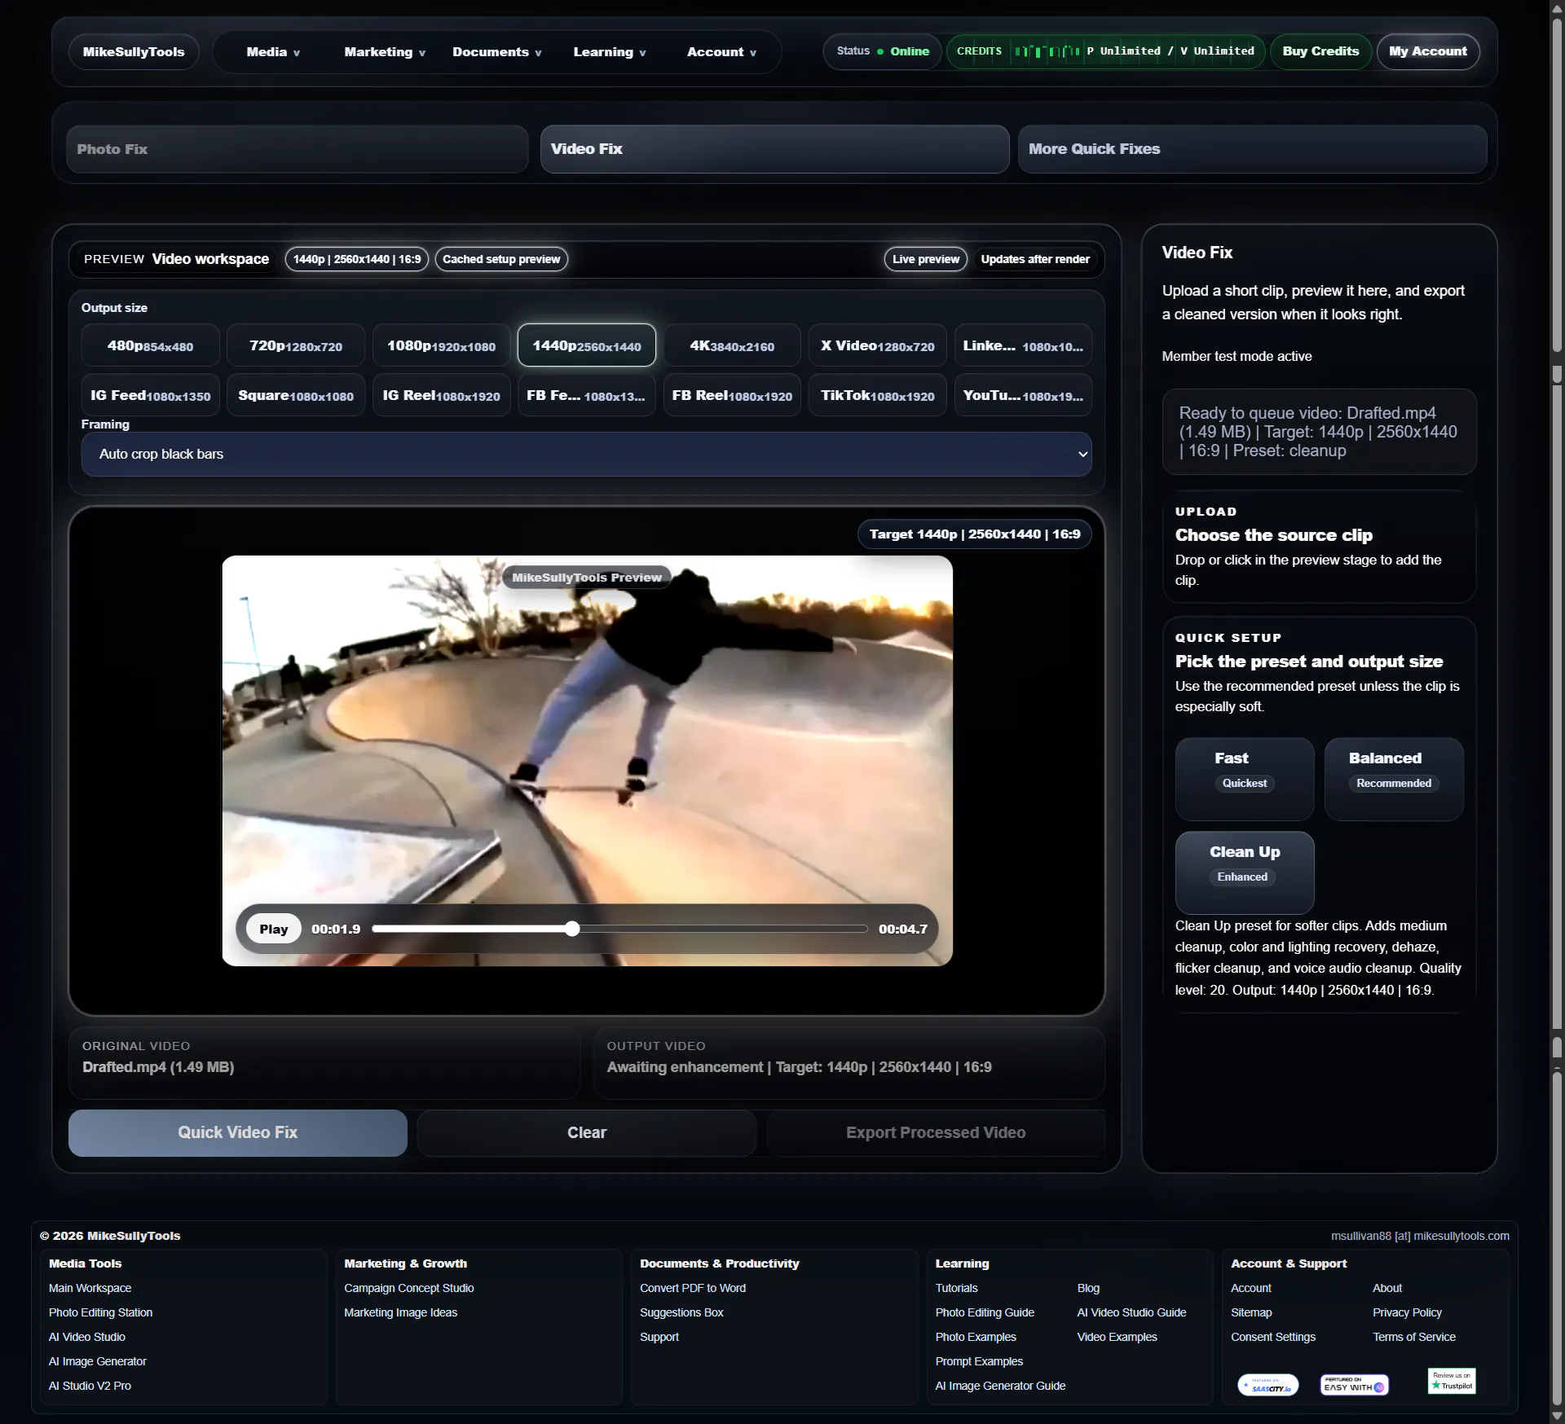The height and width of the screenshot is (1424, 1565).
Task: Click the MikeSullyTools logo button
Action: (x=134, y=52)
